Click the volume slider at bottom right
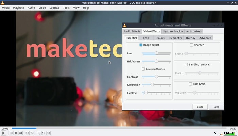This screenshot has height=136, width=238. coord(230,133)
